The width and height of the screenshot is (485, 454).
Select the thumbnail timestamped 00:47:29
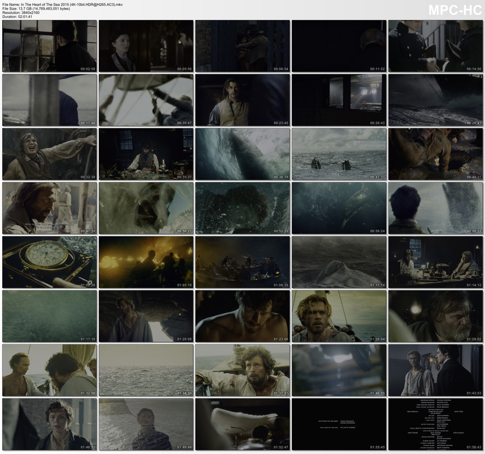click(49, 208)
